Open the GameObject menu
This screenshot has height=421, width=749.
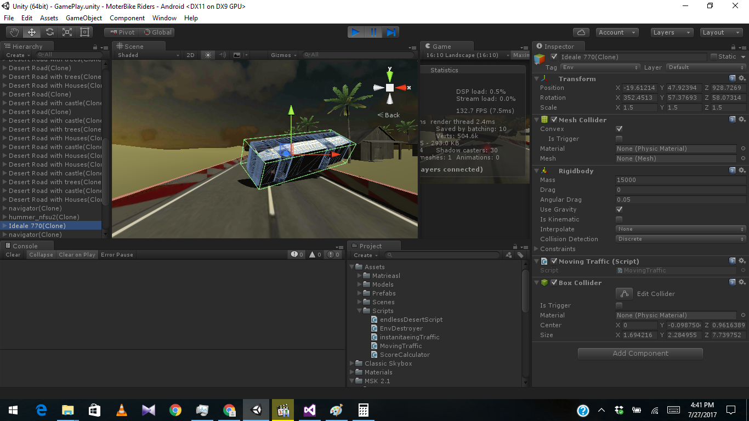pyautogui.click(x=84, y=18)
